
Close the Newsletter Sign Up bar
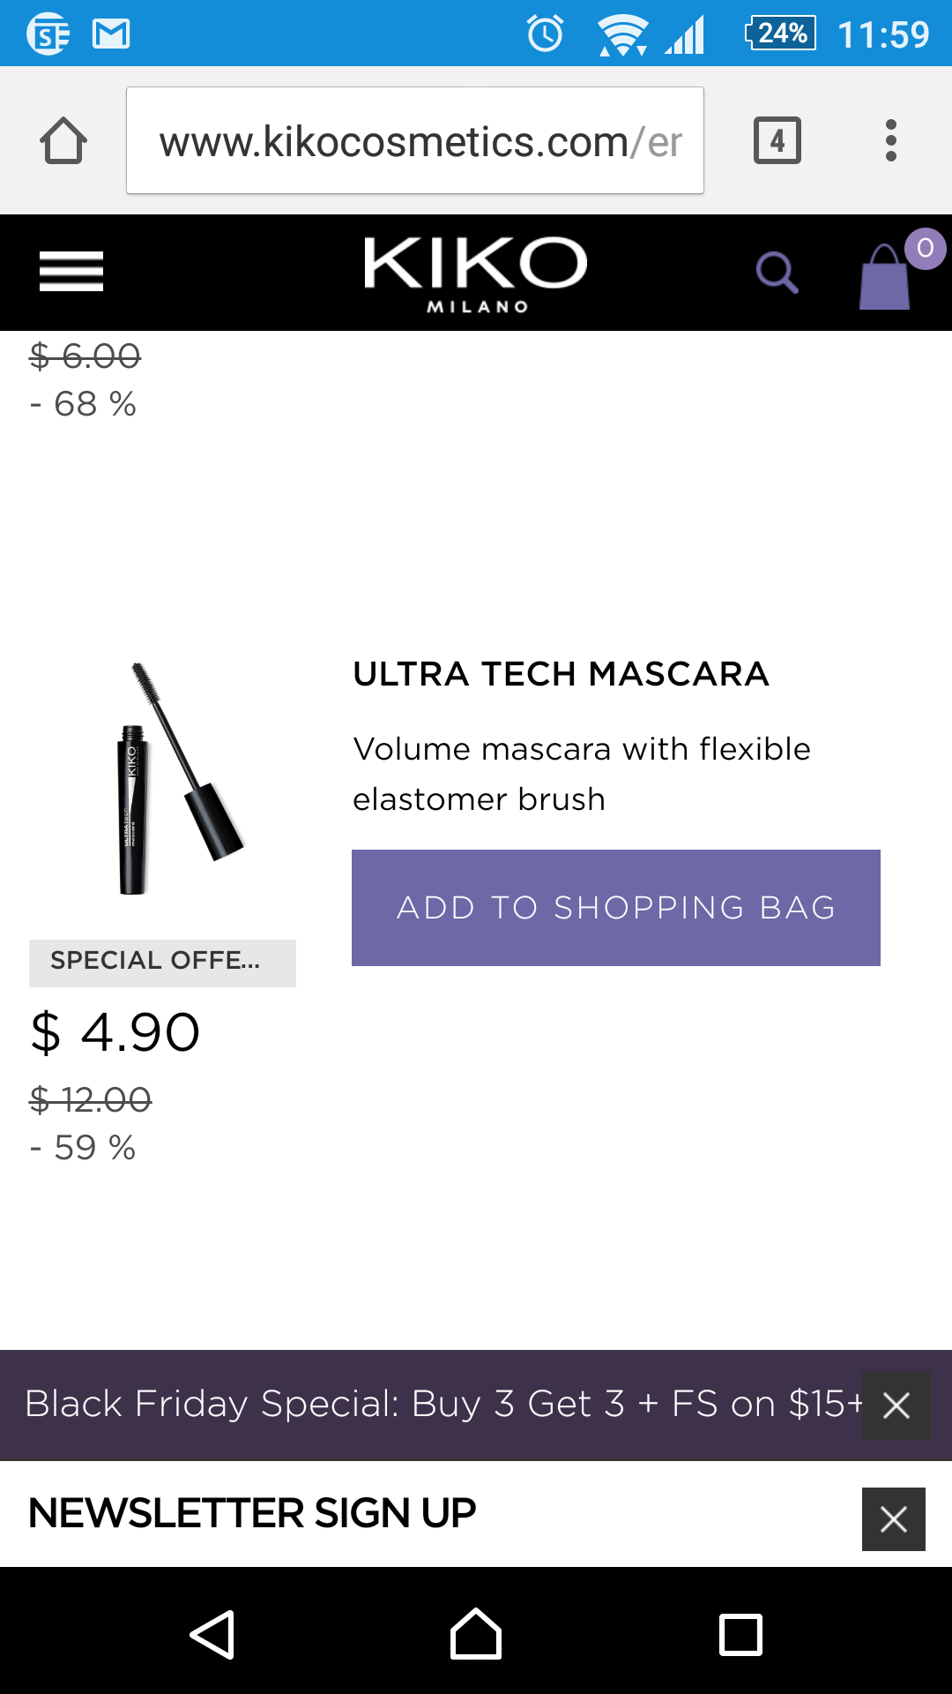coord(894,1519)
